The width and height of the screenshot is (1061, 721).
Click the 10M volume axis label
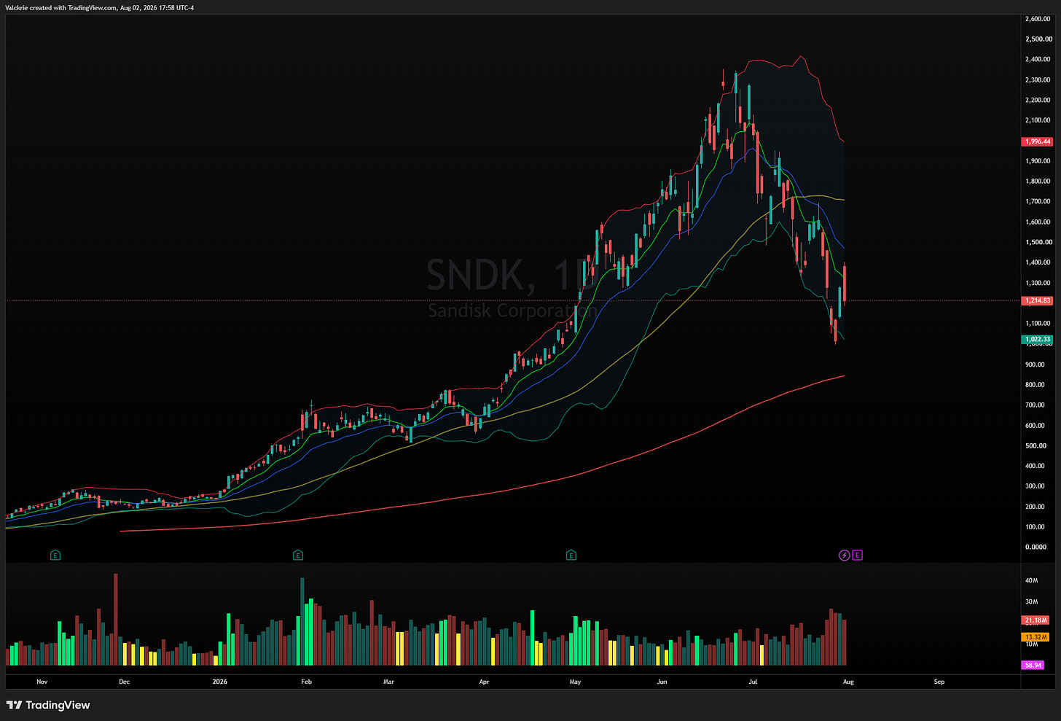[x=1032, y=644]
